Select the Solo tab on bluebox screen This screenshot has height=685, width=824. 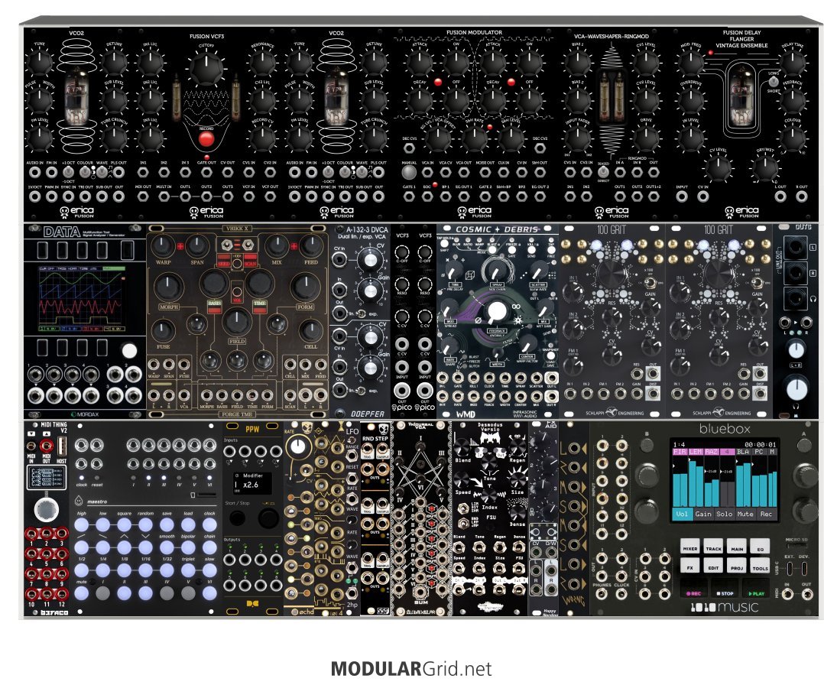click(724, 514)
